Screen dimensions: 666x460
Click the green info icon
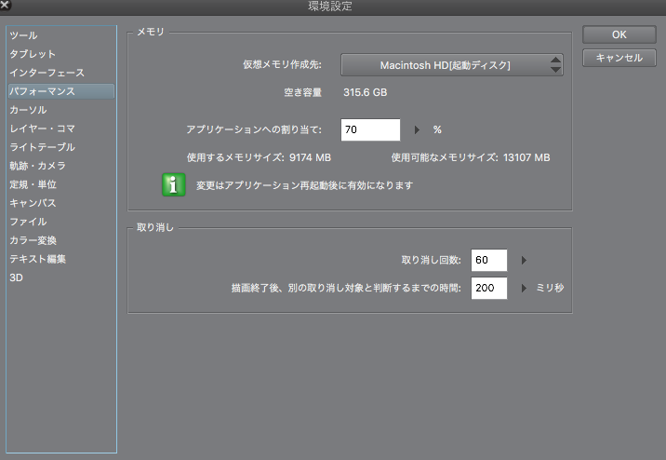[x=173, y=184]
